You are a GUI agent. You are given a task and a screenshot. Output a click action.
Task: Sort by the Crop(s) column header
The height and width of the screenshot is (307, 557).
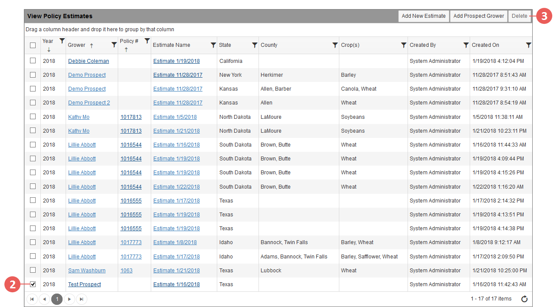coord(350,45)
